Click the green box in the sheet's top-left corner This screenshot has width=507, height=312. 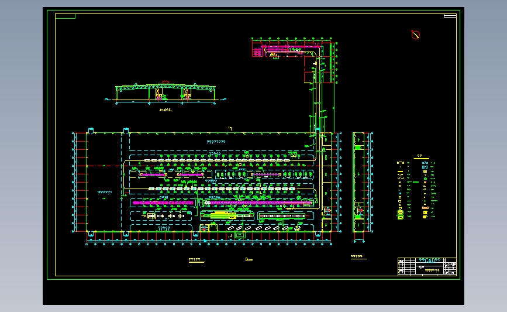[65, 16]
